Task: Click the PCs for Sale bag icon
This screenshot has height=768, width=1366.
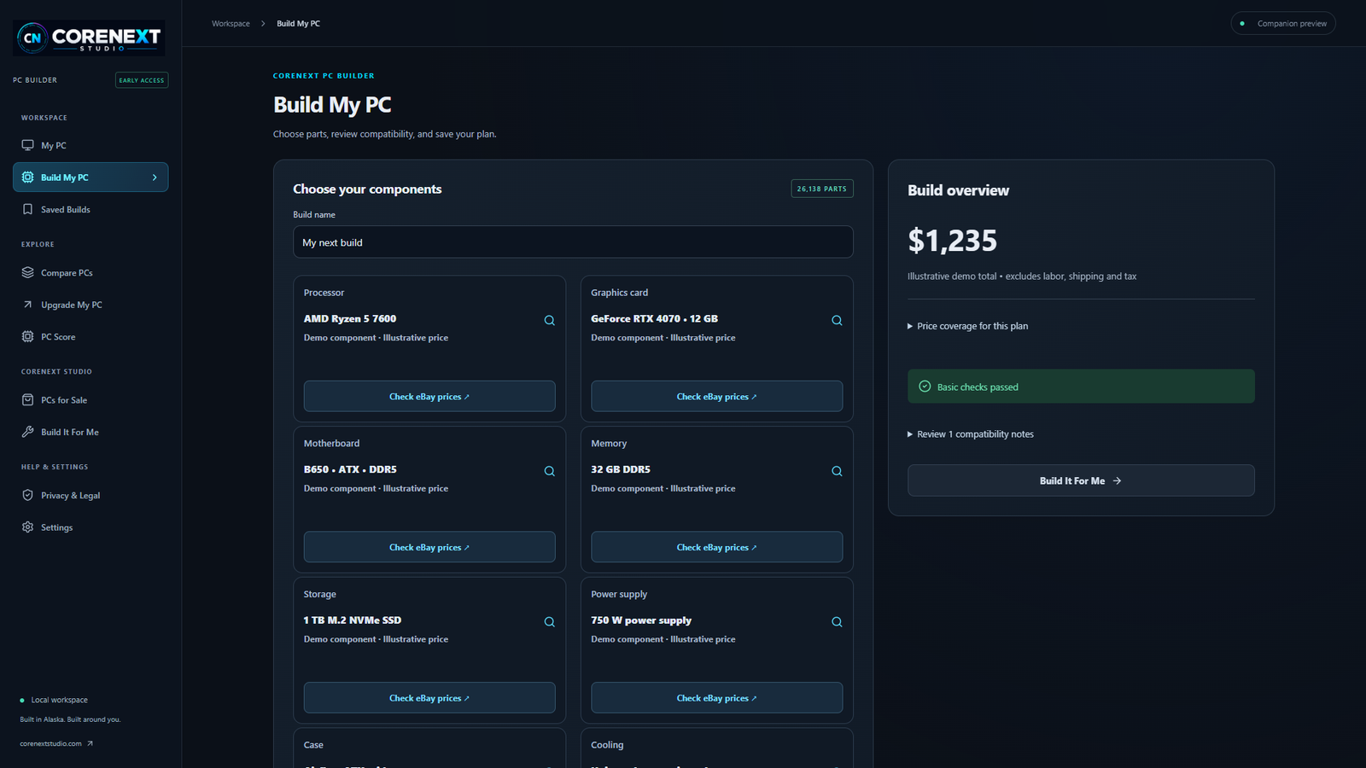Action: [27, 400]
